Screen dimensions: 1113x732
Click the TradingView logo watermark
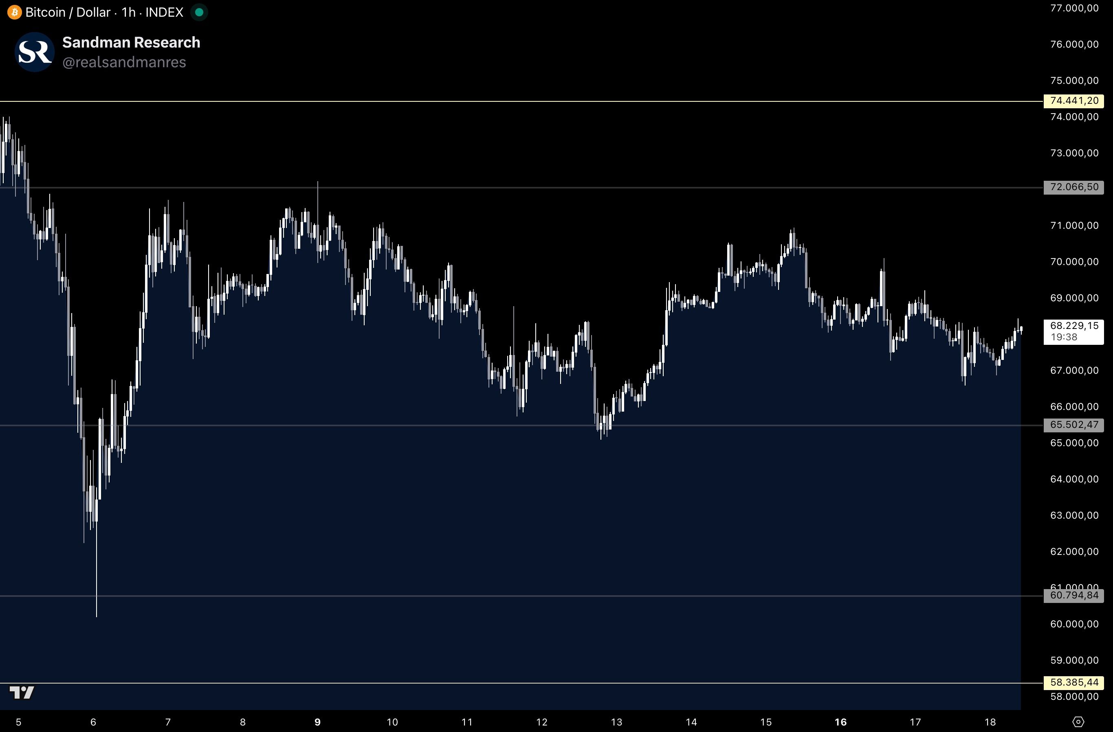coord(22,692)
